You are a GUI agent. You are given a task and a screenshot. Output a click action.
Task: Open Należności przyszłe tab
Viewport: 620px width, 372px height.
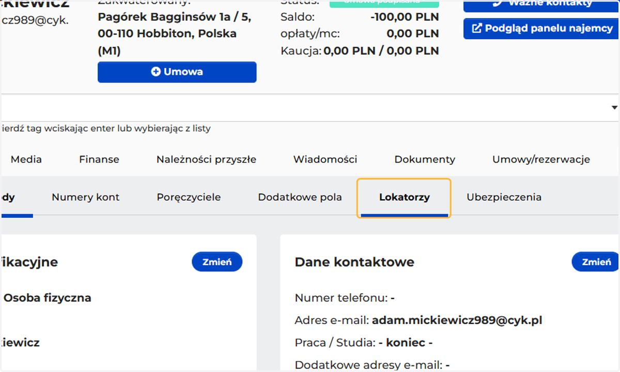pos(206,159)
